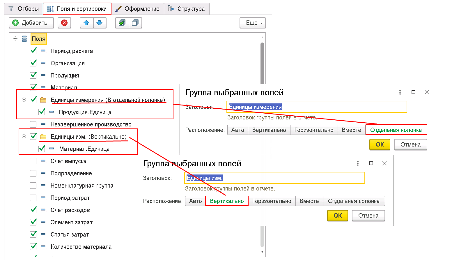Cancel the upper dialog with Отмена

(x=410, y=144)
